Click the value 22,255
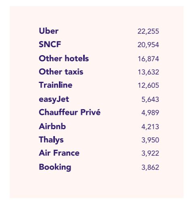Screen dimensions: 194x205 148,31
